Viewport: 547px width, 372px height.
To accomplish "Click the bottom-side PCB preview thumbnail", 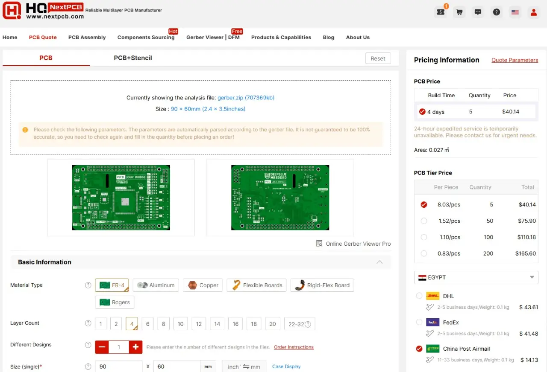I will coord(280,198).
